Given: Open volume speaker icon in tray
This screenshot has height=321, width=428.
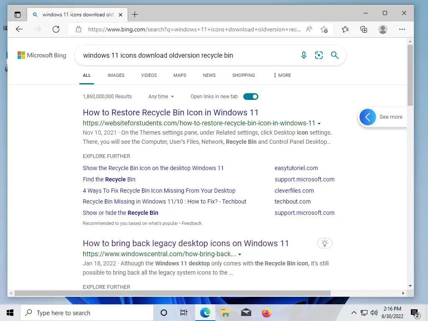Looking at the screenshot, I should [x=374, y=313].
